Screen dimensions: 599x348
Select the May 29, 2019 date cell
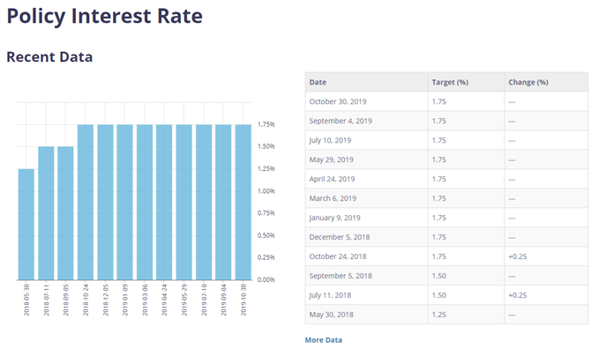coord(366,159)
